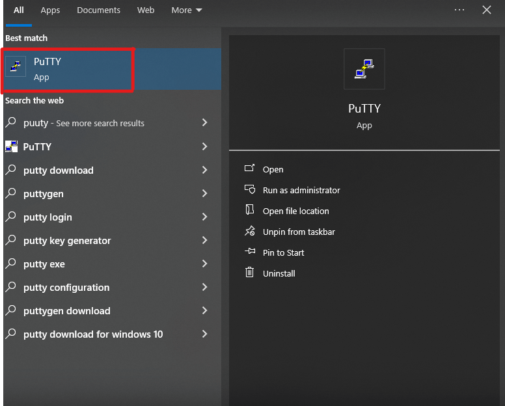Expand the 'puttygen' suggestion arrow
This screenshot has height=406, width=505.
coord(204,193)
